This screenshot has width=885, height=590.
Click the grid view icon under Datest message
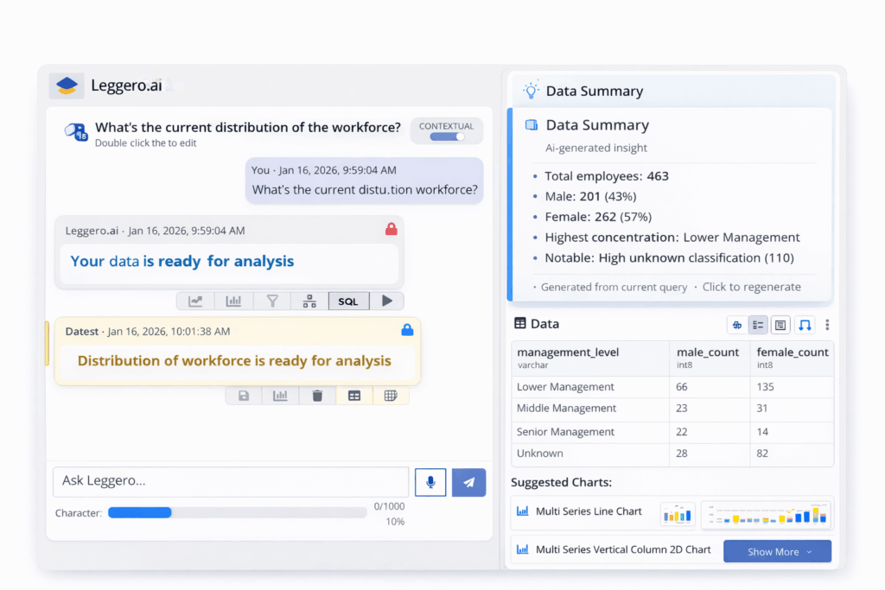(x=391, y=396)
